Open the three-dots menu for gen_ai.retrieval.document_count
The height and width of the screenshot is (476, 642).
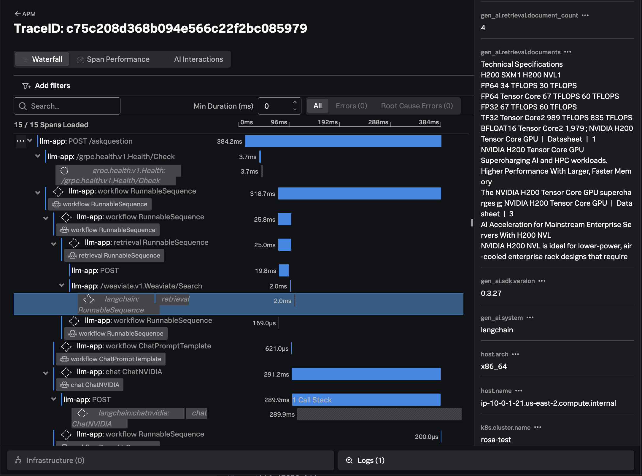pos(585,15)
